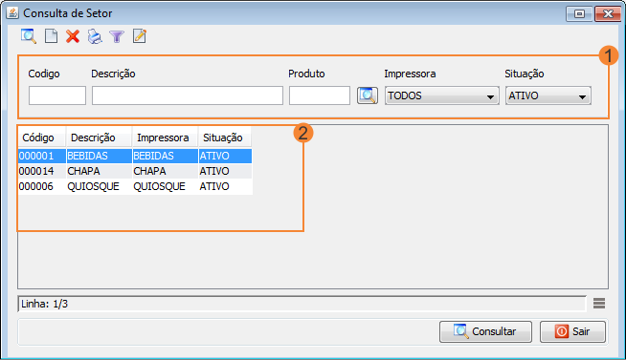Image resolution: width=626 pixels, height=360 pixels.
Task: Click the Codigo filter input field
Action: (x=57, y=95)
